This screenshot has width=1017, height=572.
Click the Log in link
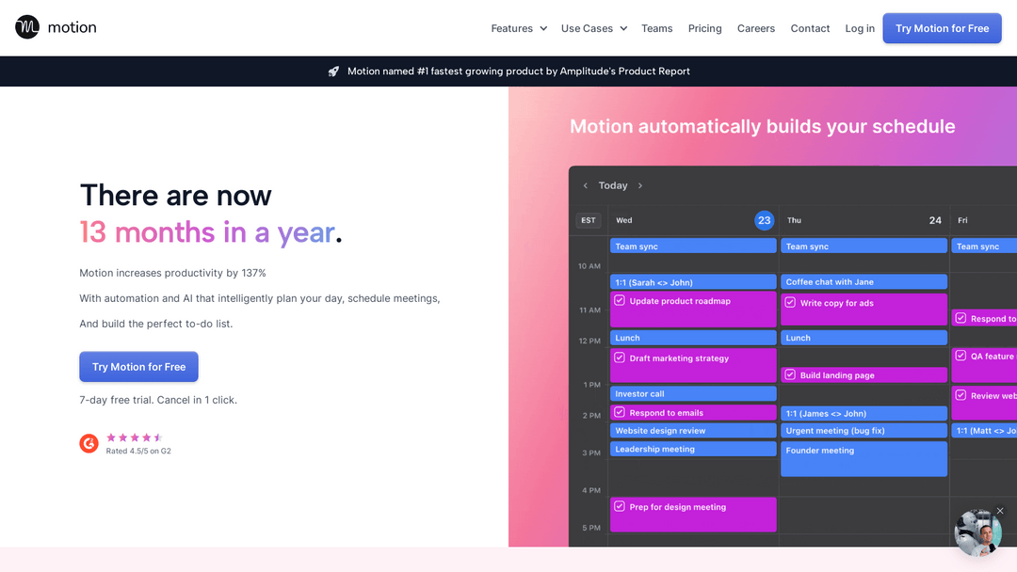[x=860, y=28]
